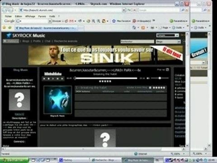
Task: Click the Skyrock Rechercher search field
Action: [x=137, y=42]
